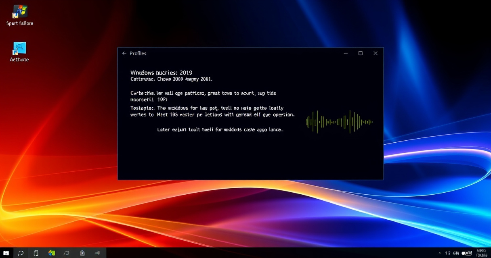Click the magnifier search icon in taskbar
The width and height of the screenshot is (491, 258).
[21, 253]
